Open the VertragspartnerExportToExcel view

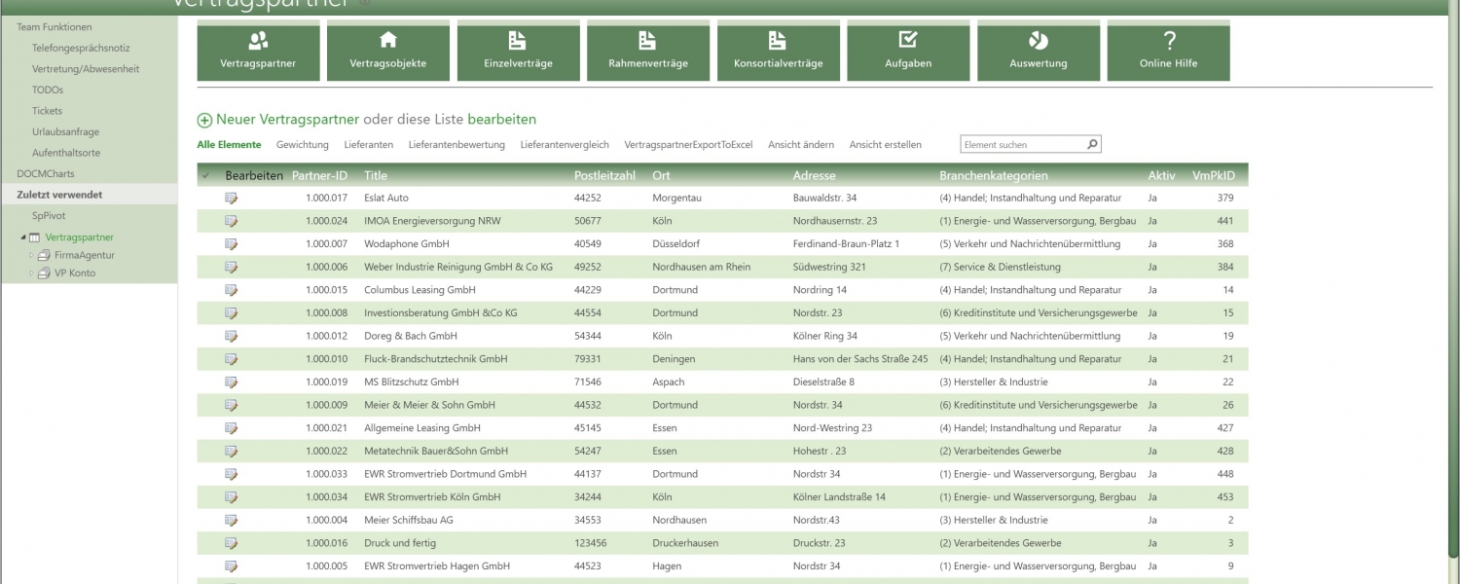pyautogui.click(x=689, y=145)
